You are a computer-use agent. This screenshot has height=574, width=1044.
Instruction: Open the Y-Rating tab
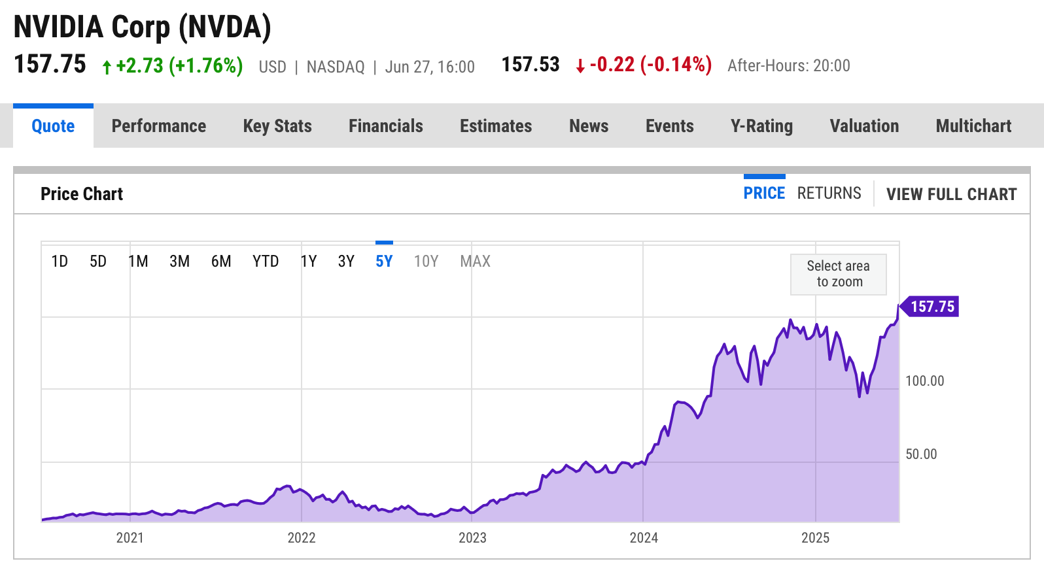click(x=761, y=126)
